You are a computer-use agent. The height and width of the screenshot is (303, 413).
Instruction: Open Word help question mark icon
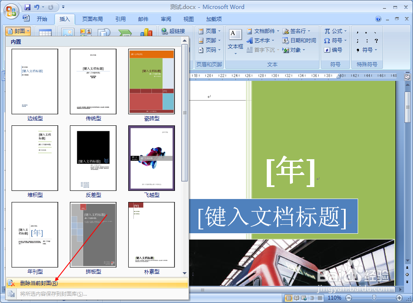coord(378,19)
